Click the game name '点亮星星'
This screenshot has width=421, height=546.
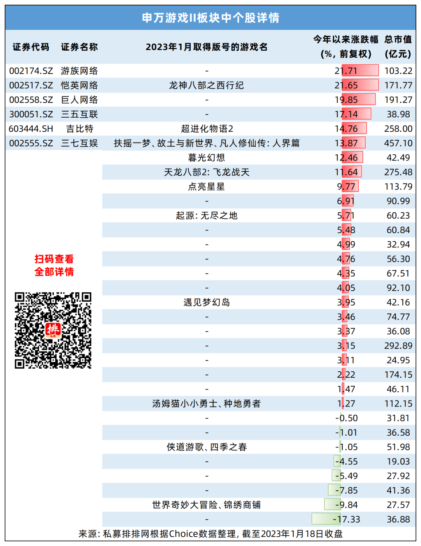[207, 186]
